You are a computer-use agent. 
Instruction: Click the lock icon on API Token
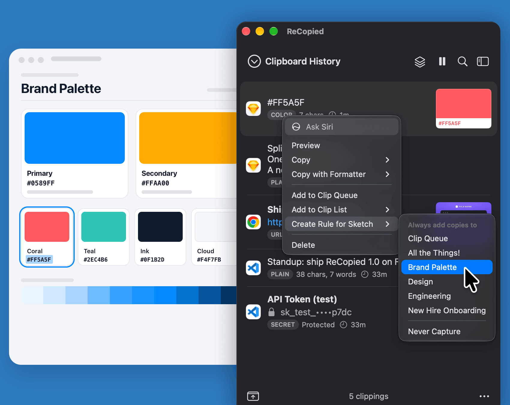coord(271,312)
